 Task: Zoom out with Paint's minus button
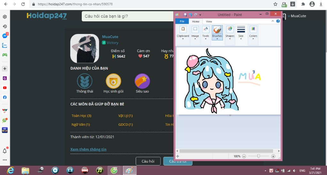click(x=244, y=156)
